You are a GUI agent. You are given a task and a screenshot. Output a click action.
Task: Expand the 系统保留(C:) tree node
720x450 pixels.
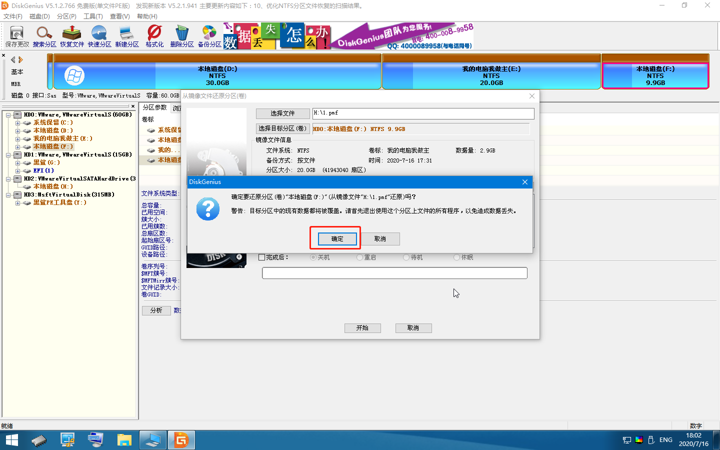pos(17,123)
